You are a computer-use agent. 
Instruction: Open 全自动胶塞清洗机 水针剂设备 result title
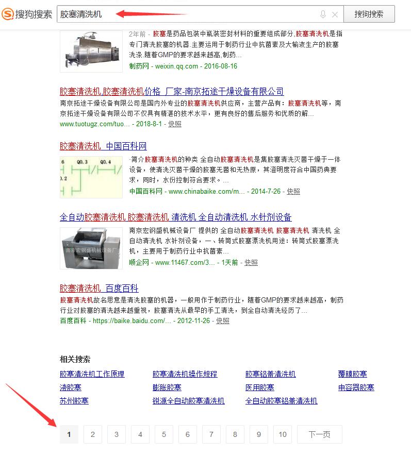coord(175,217)
